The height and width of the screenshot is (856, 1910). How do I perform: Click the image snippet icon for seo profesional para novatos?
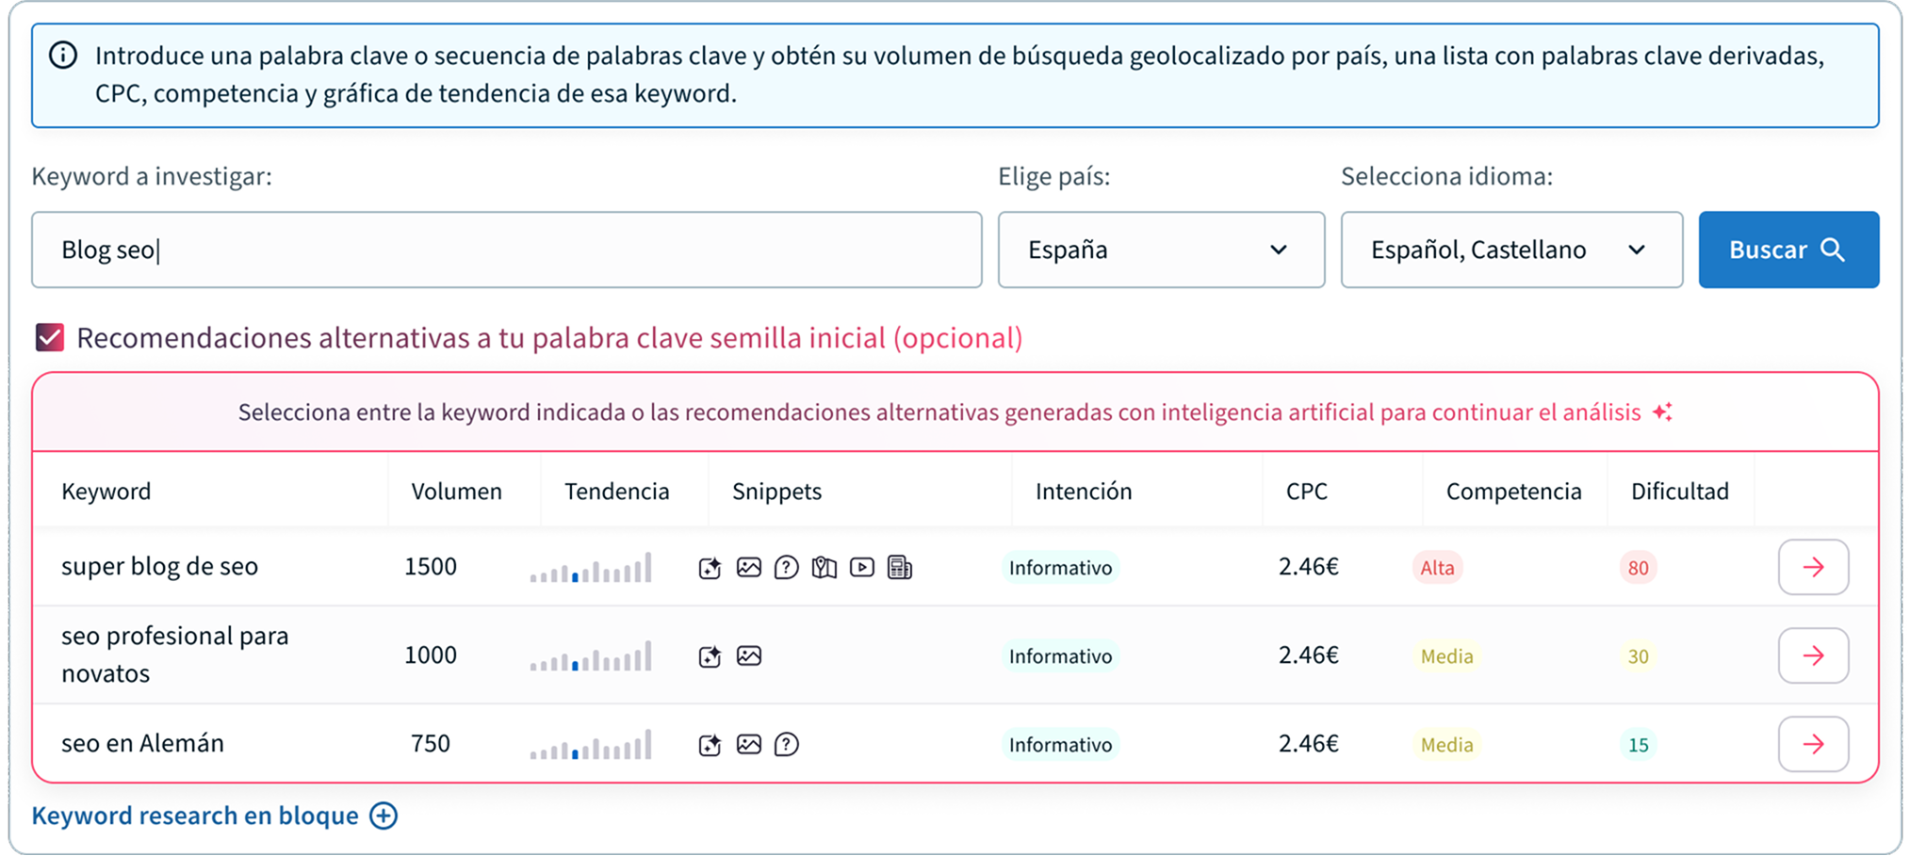pyautogui.click(x=749, y=656)
